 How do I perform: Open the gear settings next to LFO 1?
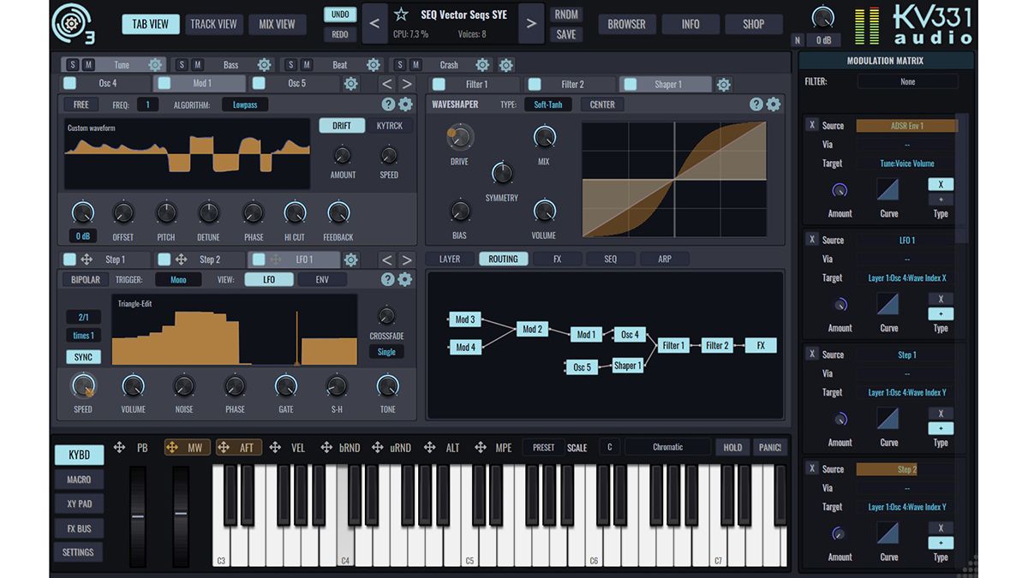point(350,259)
